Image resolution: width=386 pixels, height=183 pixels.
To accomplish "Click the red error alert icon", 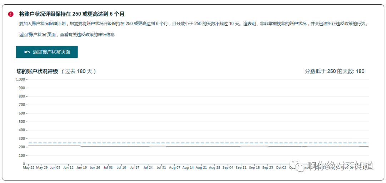I will [x=11, y=14].
